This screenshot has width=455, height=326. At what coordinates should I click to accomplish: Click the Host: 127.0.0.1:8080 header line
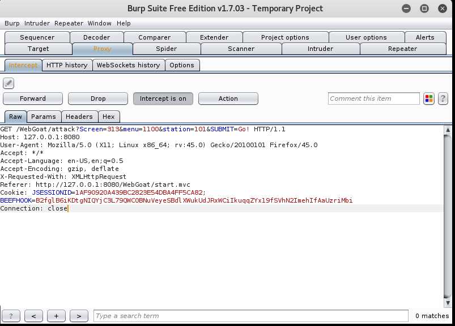point(40,137)
